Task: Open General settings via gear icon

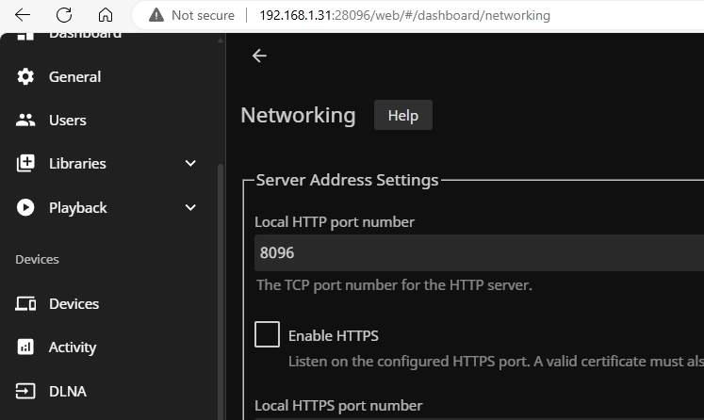Action: pyautogui.click(x=26, y=76)
